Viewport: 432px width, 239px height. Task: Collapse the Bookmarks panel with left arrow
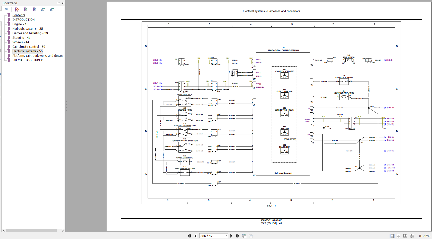click(x=63, y=3)
